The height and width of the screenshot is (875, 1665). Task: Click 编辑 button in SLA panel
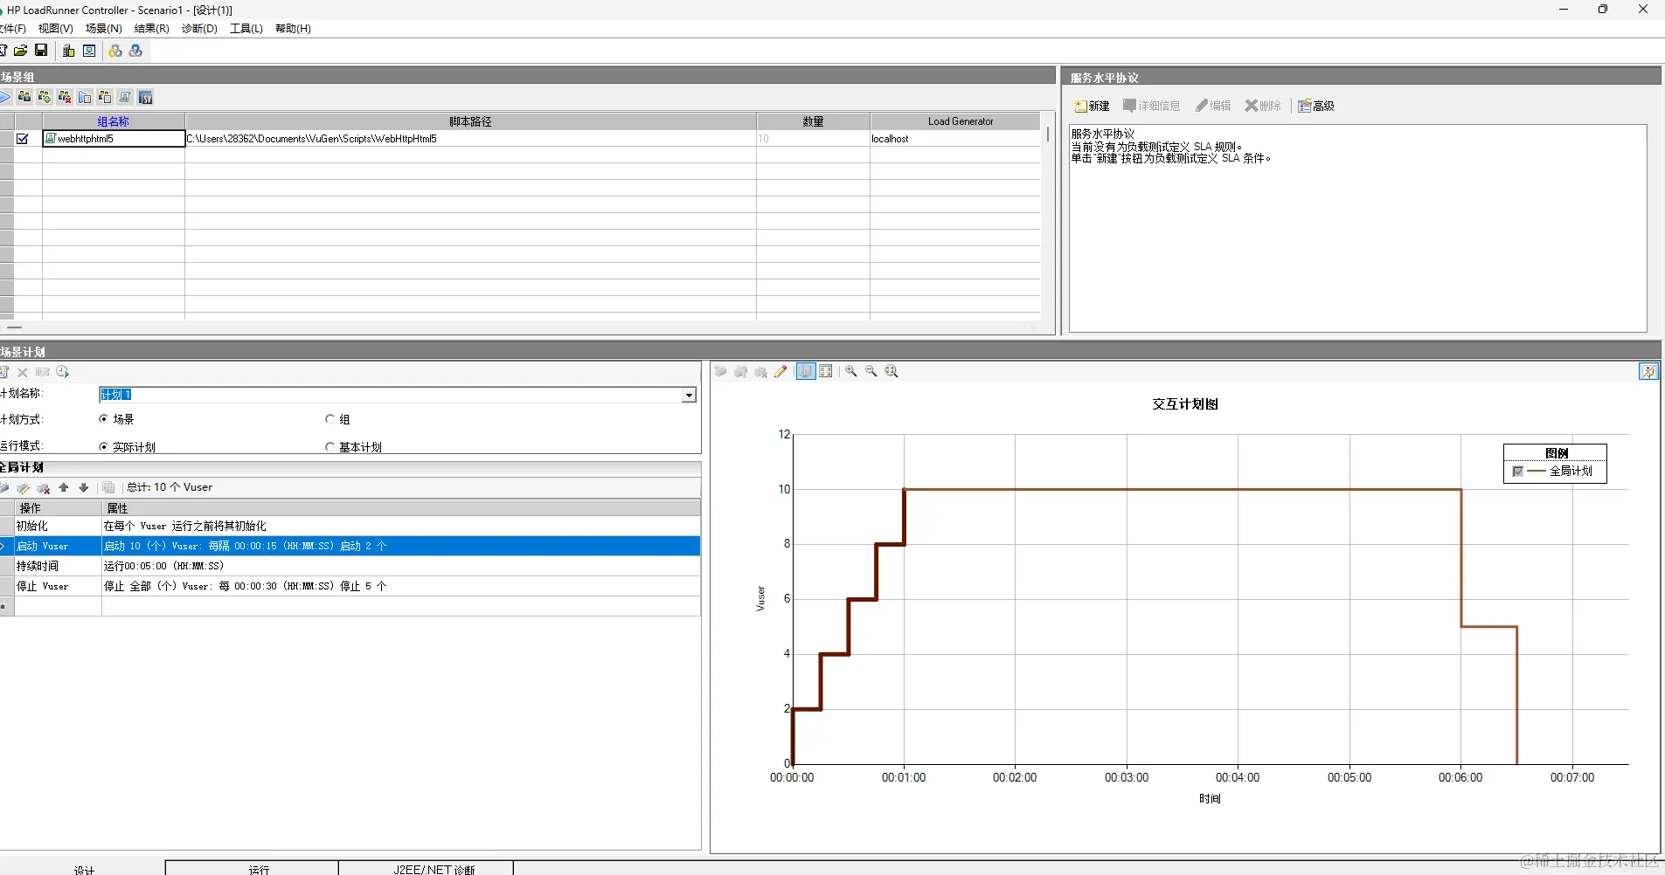(x=1213, y=106)
